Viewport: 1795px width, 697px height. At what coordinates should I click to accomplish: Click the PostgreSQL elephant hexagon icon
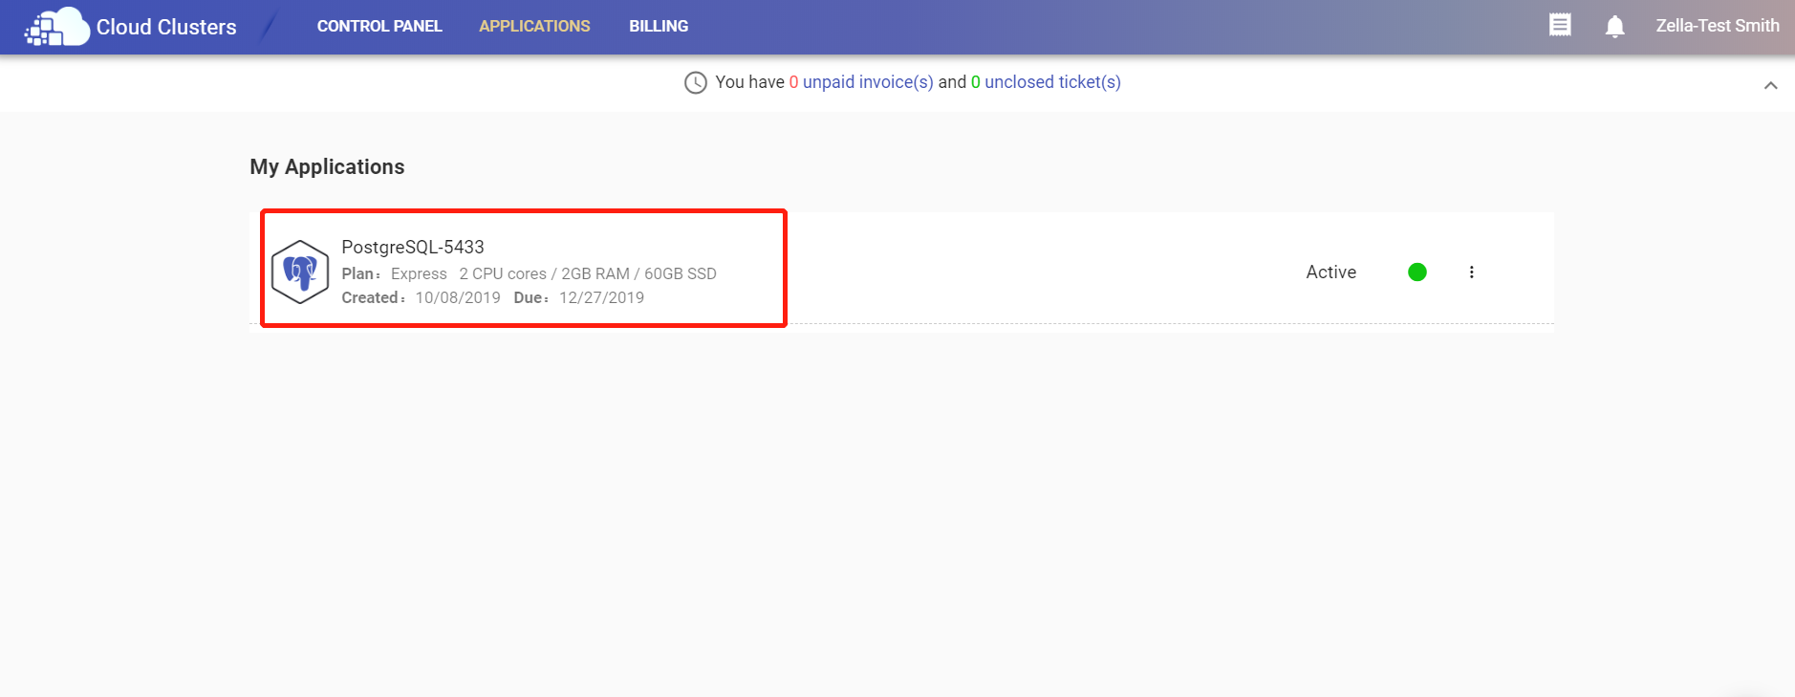300,272
